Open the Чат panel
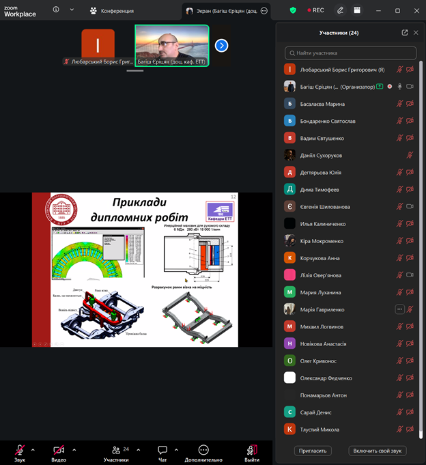The width and height of the screenshot is (426, 465). (x=162, y=451)
